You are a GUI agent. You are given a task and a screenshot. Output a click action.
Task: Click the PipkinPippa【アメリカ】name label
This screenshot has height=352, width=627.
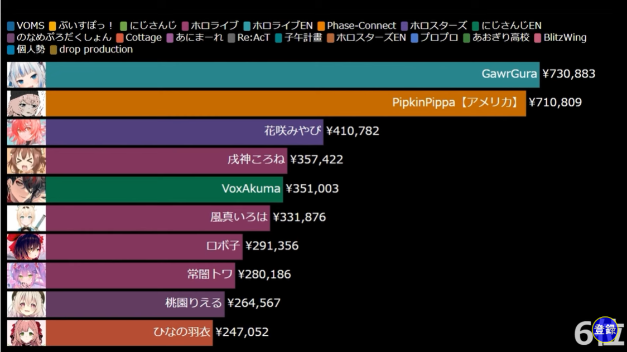(x=456, y=102)
